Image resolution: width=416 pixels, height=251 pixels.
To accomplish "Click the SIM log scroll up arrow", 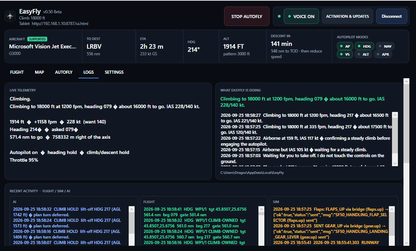I will coord(392,209).
